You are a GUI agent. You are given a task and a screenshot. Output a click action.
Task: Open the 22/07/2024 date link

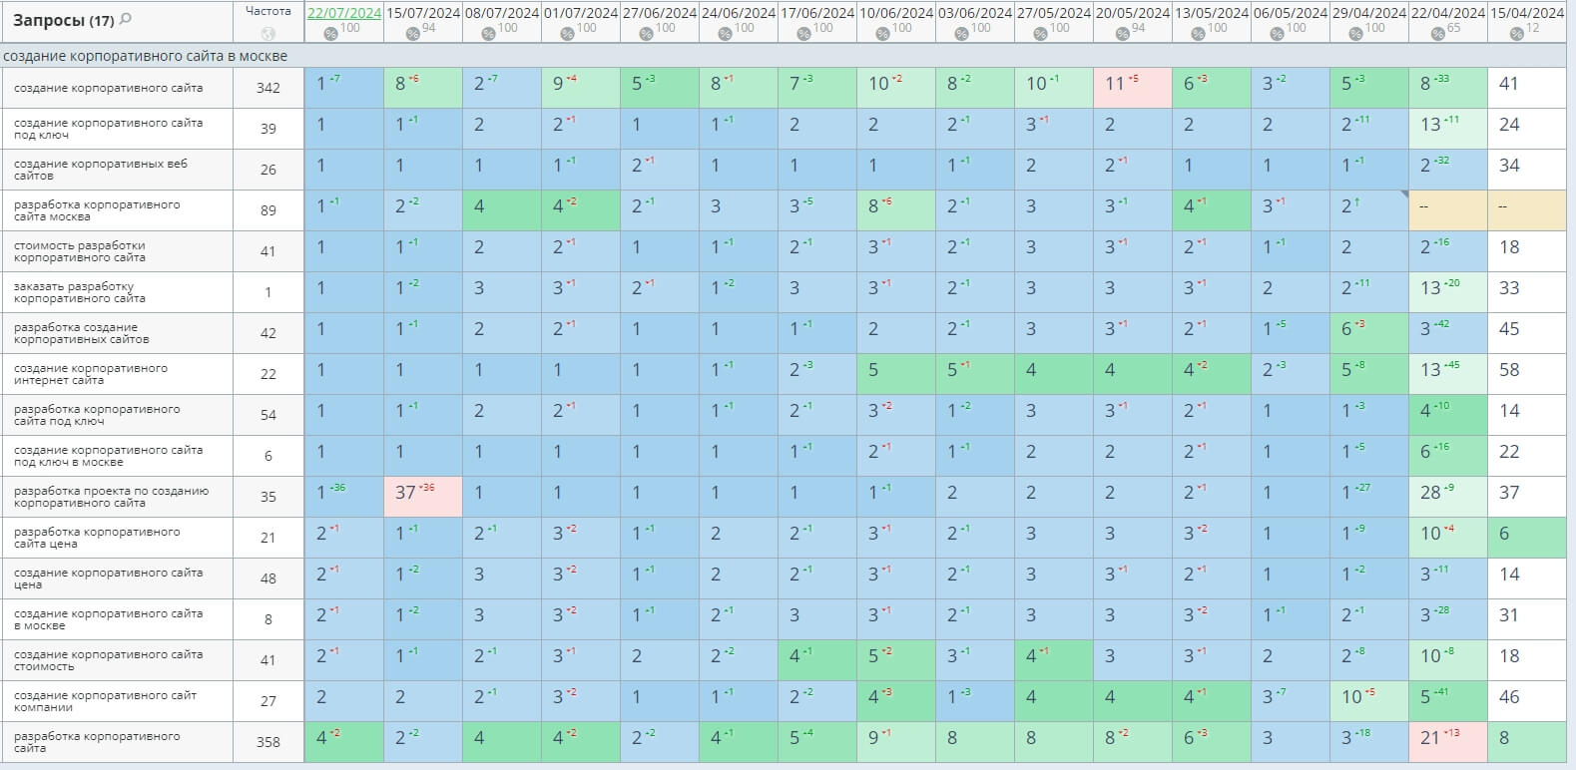(x=344, y=13)
